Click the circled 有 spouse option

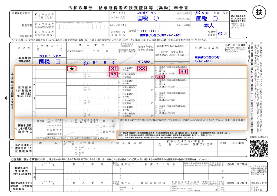click(x=220, y=33)
